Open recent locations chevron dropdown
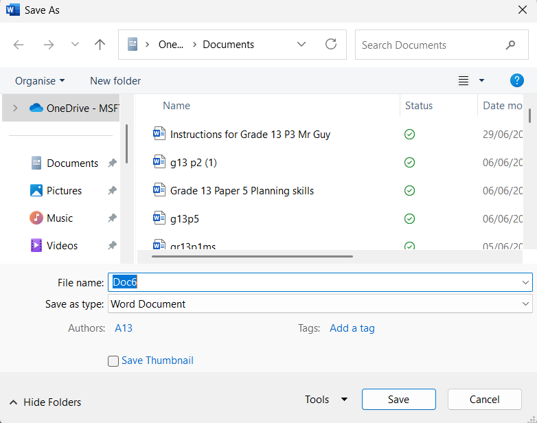Viewport: 537px width, 423px height. click(75, 45)
